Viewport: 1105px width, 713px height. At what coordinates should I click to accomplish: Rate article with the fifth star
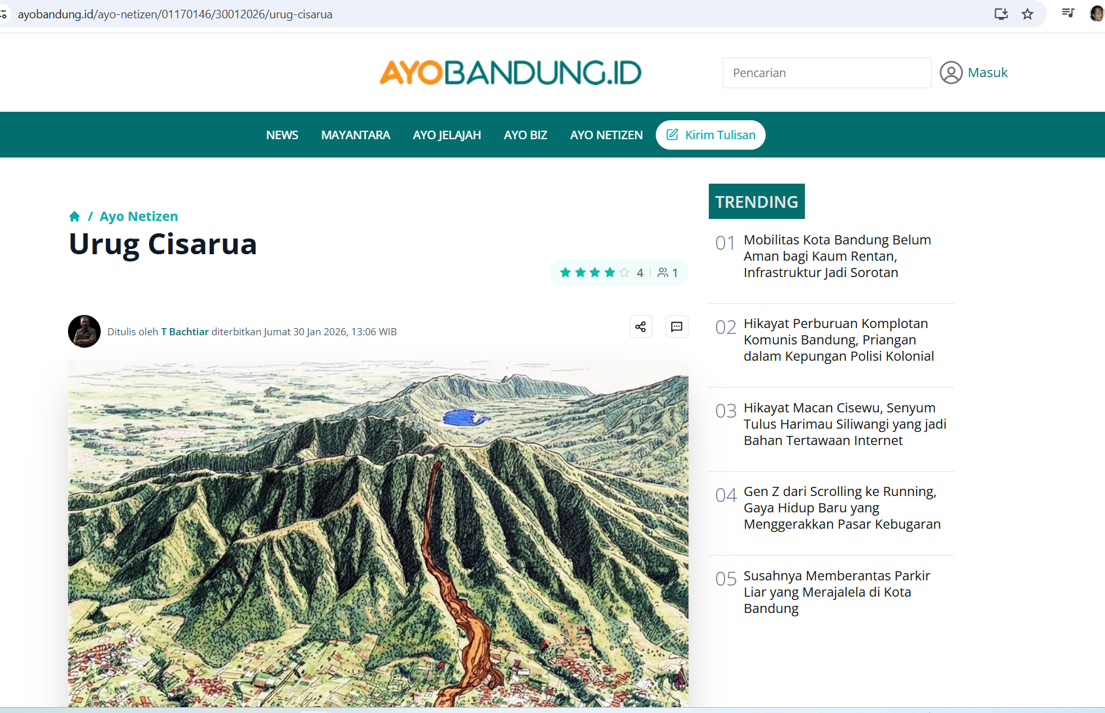pyautogui.click(x=624, y=273)
